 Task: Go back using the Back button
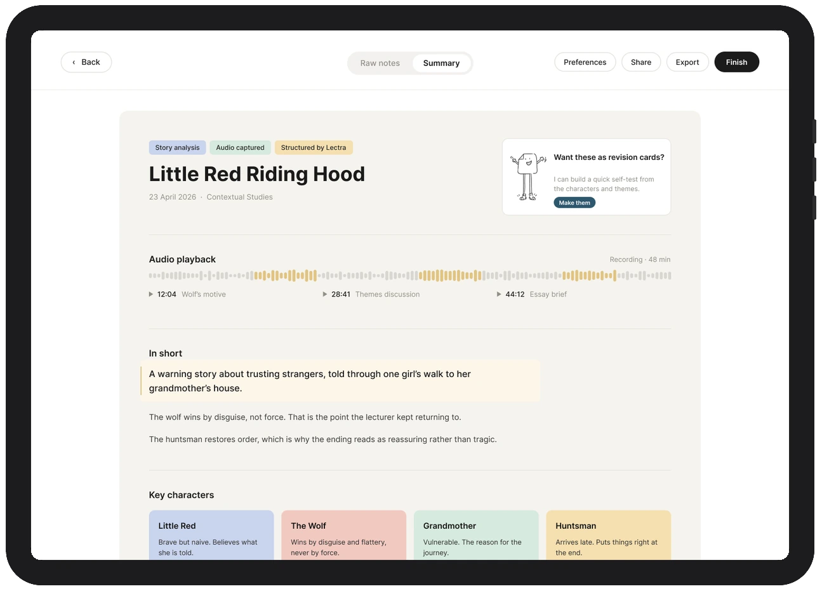pos(86,62)
